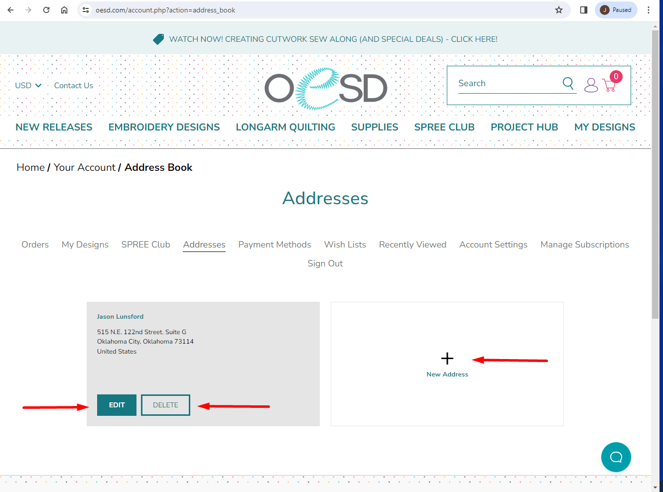Toggle the browser side panel icon

coord(584,10)
